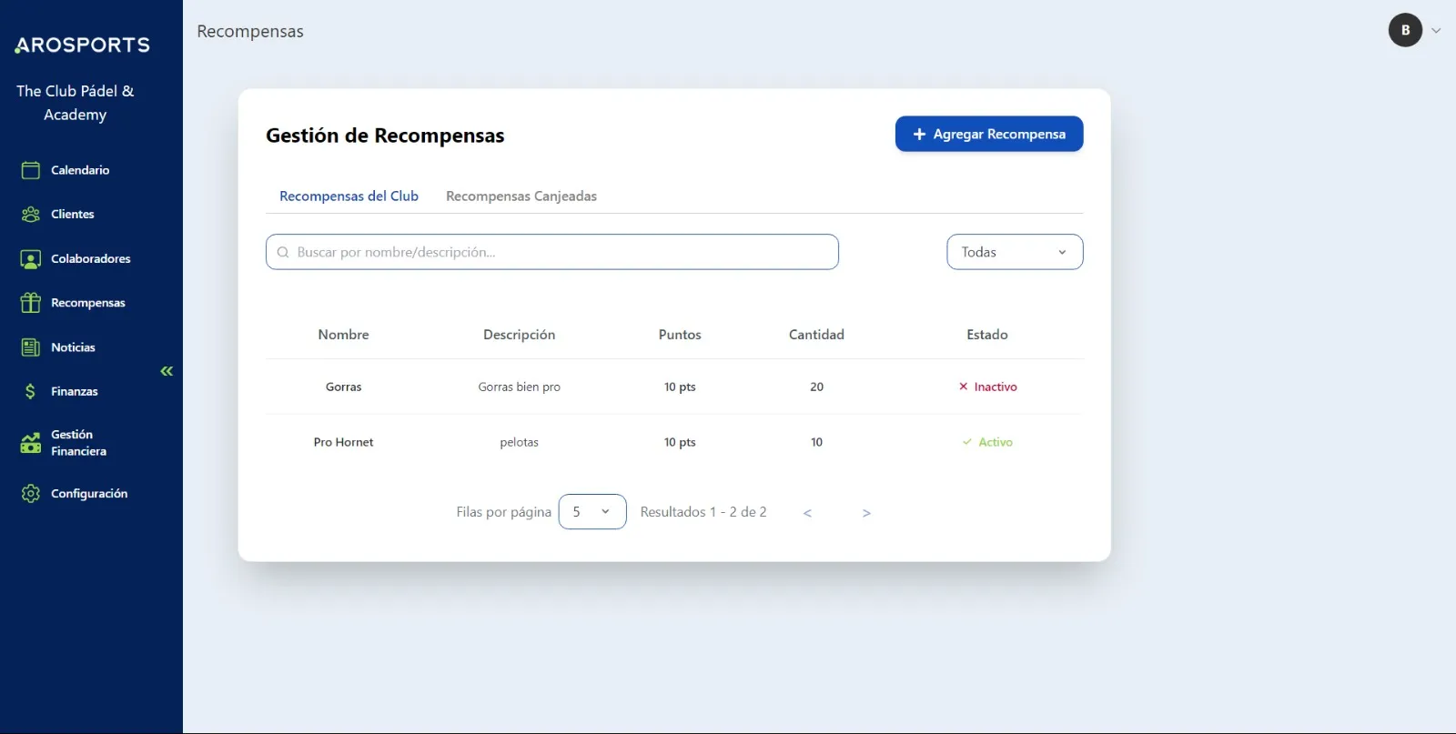Viewport: 1456px width, 734px height.
Task: Open Configuración in the sidebar
Action: (x=89, y=493)
